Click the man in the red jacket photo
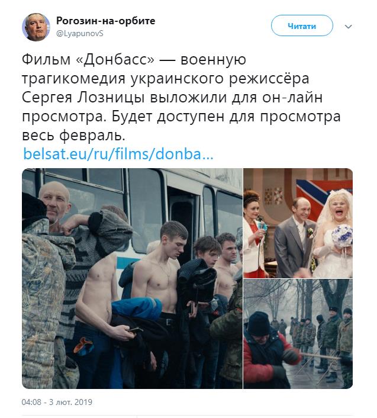 coord(268,351)
